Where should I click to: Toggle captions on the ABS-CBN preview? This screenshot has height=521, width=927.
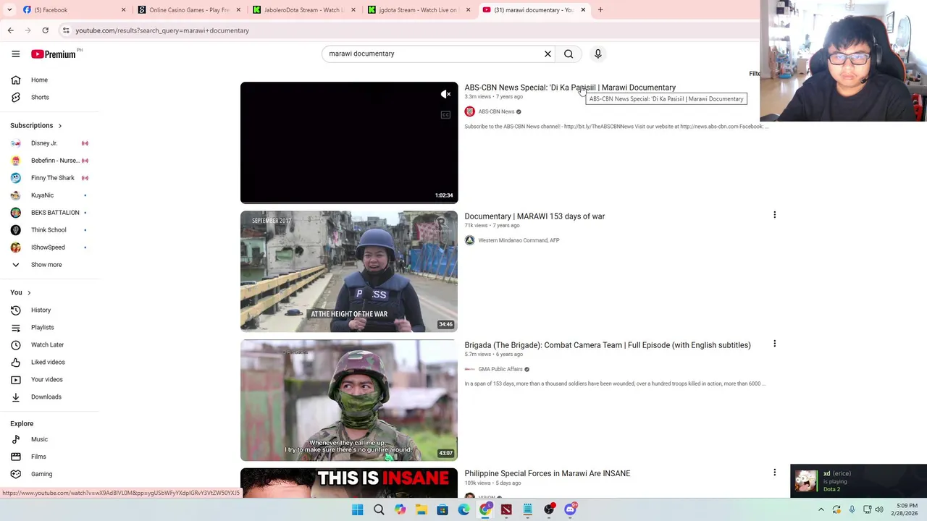[x=445, y=114]
